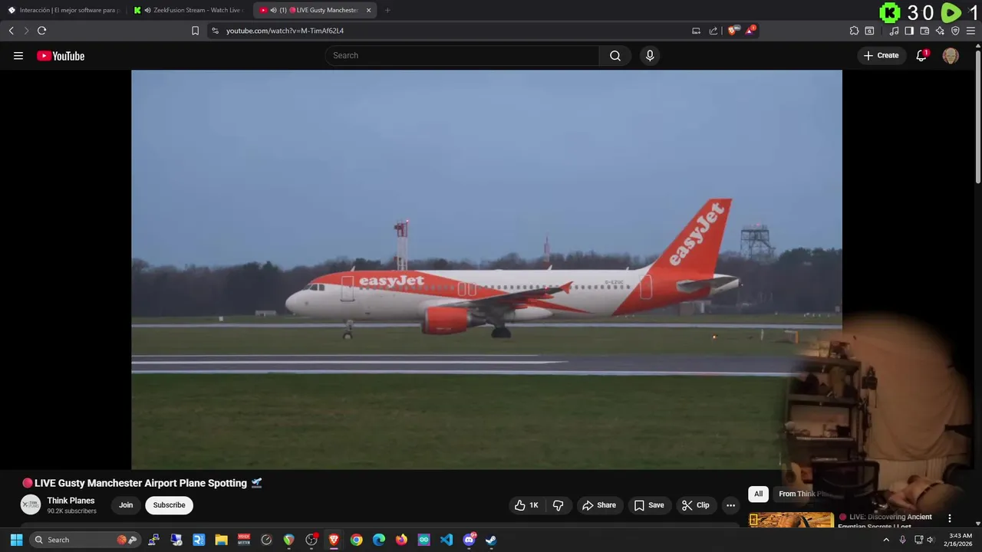This screenshot has height=552, width=982.
Task: Open Visual Studio Code from taskbar
Action: [447, 540]
